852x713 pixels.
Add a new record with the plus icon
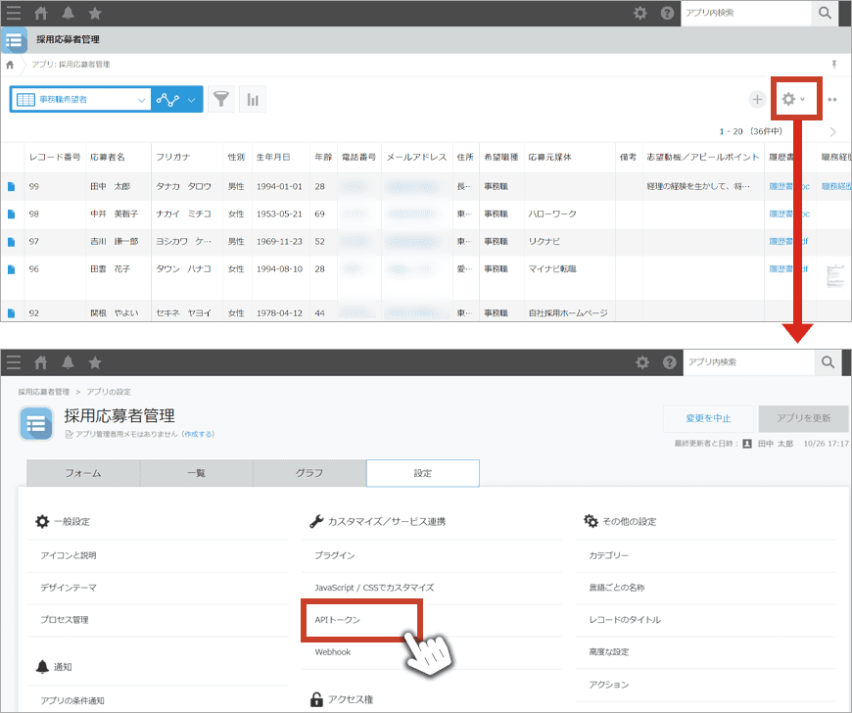(757, 99)
